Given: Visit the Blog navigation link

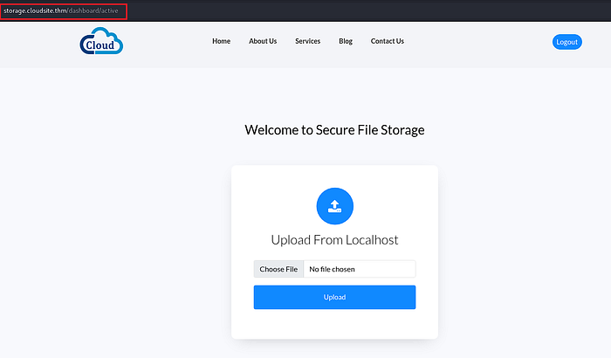Looking at the screenshot, I should (346, 41).
